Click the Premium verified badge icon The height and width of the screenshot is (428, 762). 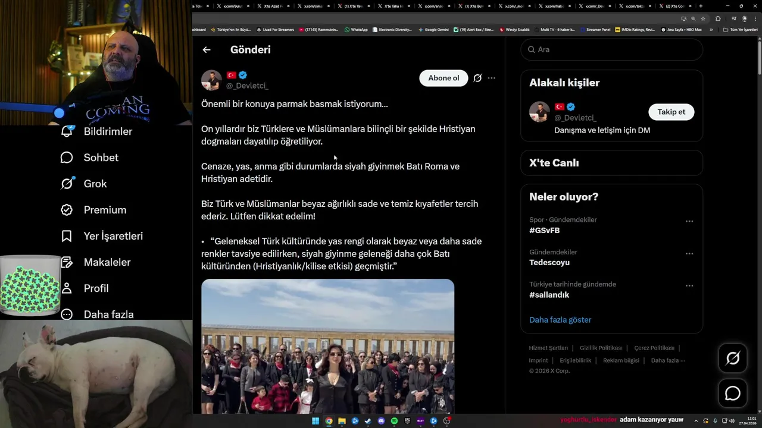point(67,210)
